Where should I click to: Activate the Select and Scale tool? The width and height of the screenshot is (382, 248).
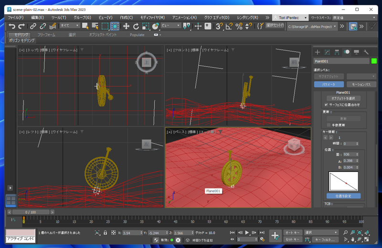[146, 26]
